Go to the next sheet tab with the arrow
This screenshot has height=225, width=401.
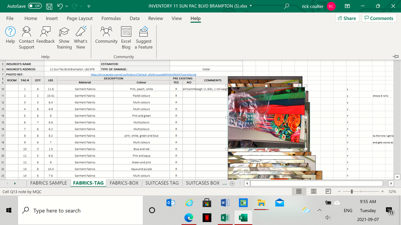coord(15,183)
